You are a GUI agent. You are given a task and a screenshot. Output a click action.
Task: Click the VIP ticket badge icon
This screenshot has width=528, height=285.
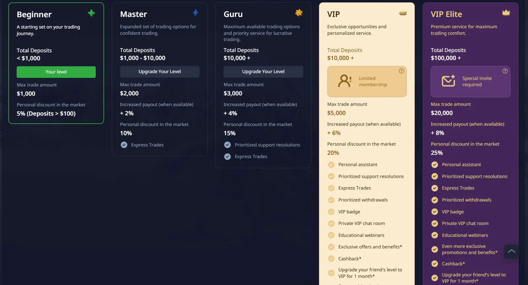point(403,13)
